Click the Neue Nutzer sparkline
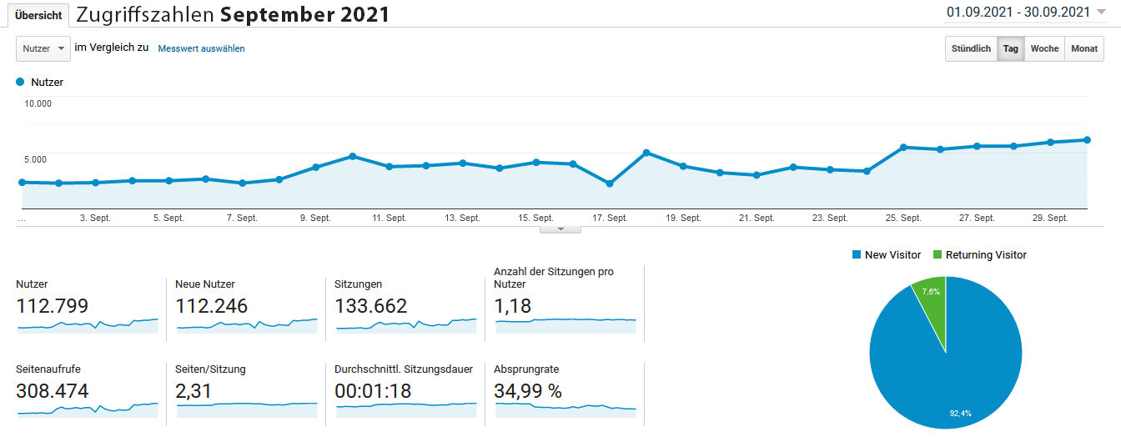The width and height of the screenshot is (1121, 437). click(x=247, y=324)
